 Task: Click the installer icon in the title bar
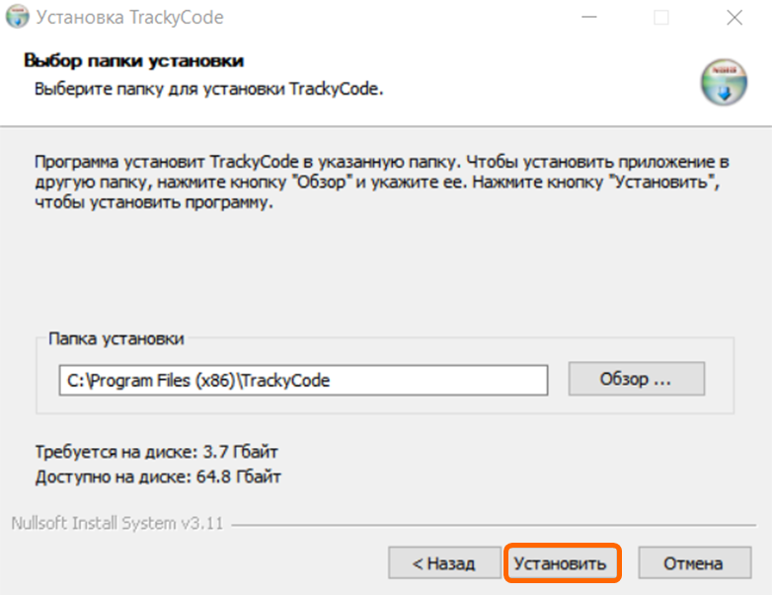[17, 18]
